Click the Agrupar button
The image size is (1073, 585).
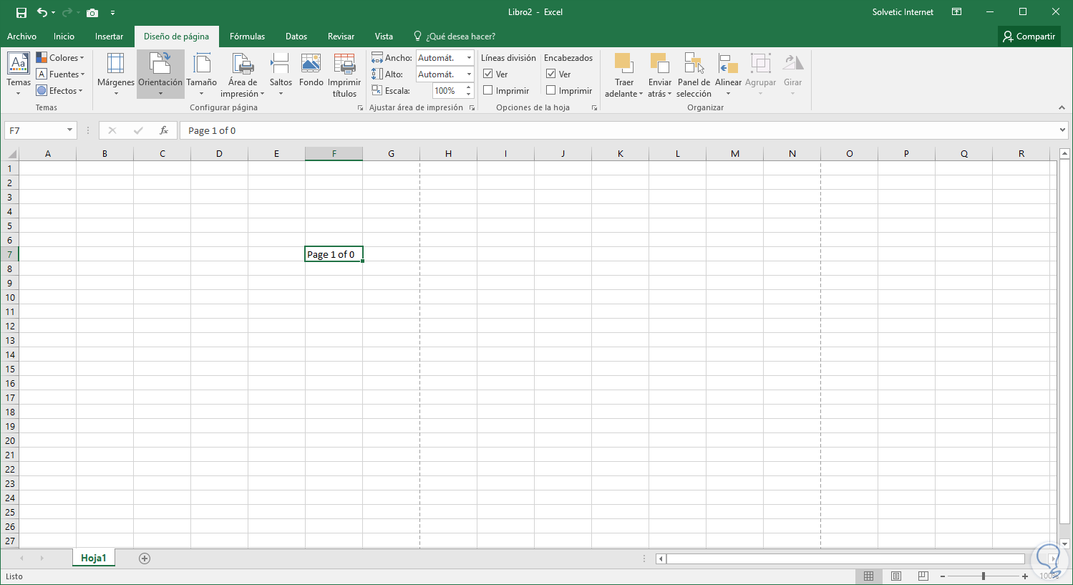(760, 74)
